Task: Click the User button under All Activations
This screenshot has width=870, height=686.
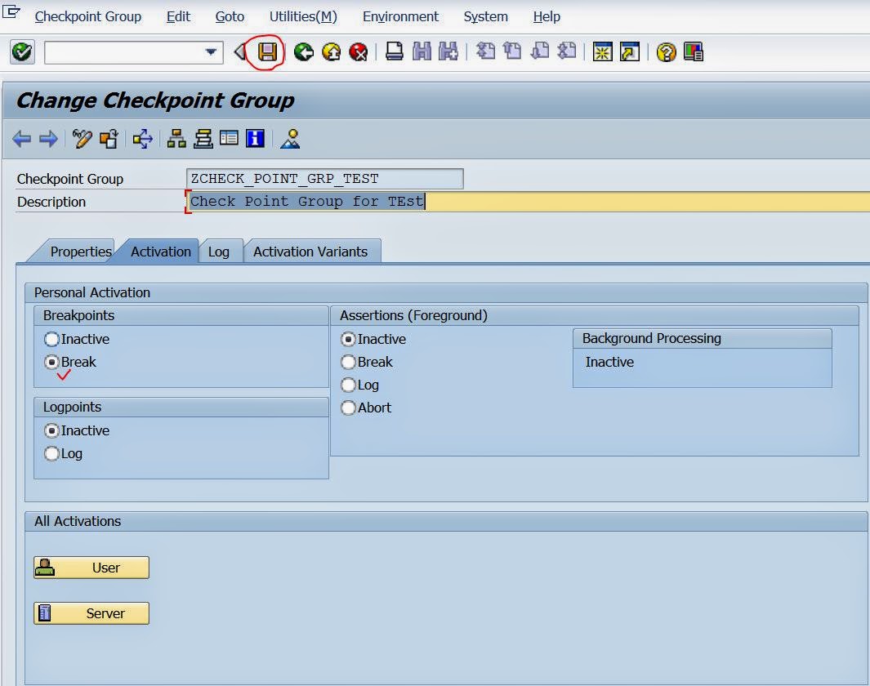Action: 91,568
